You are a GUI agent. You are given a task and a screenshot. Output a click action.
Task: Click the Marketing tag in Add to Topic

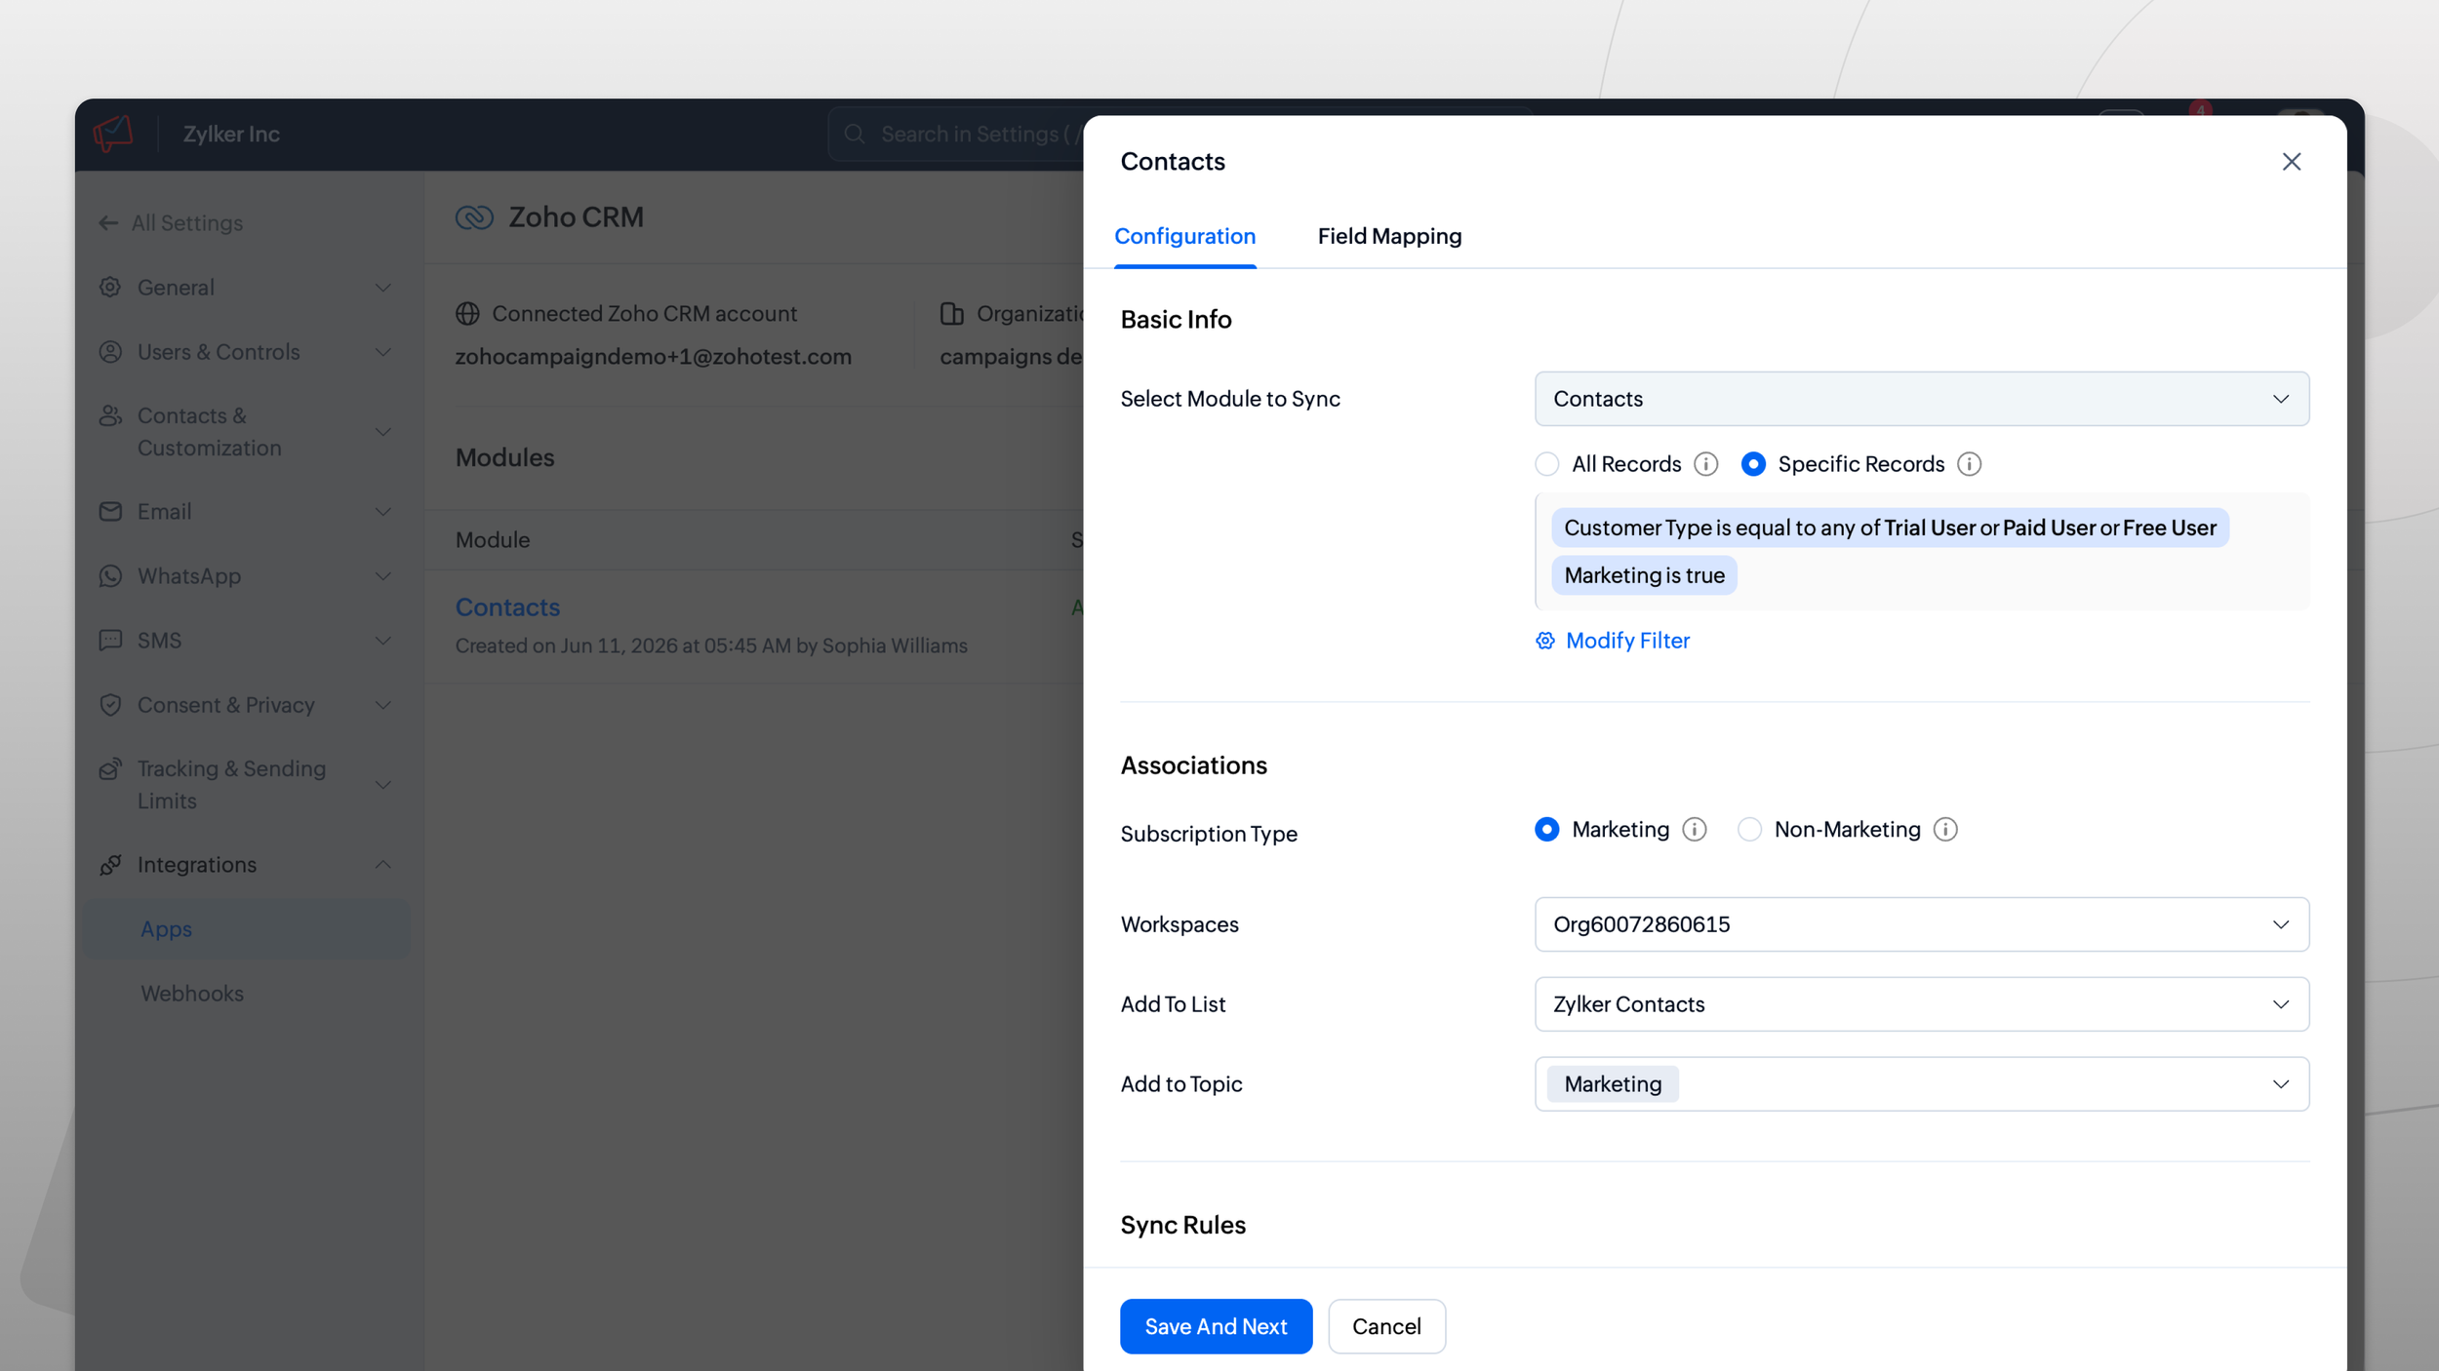pos(1613,1084)
